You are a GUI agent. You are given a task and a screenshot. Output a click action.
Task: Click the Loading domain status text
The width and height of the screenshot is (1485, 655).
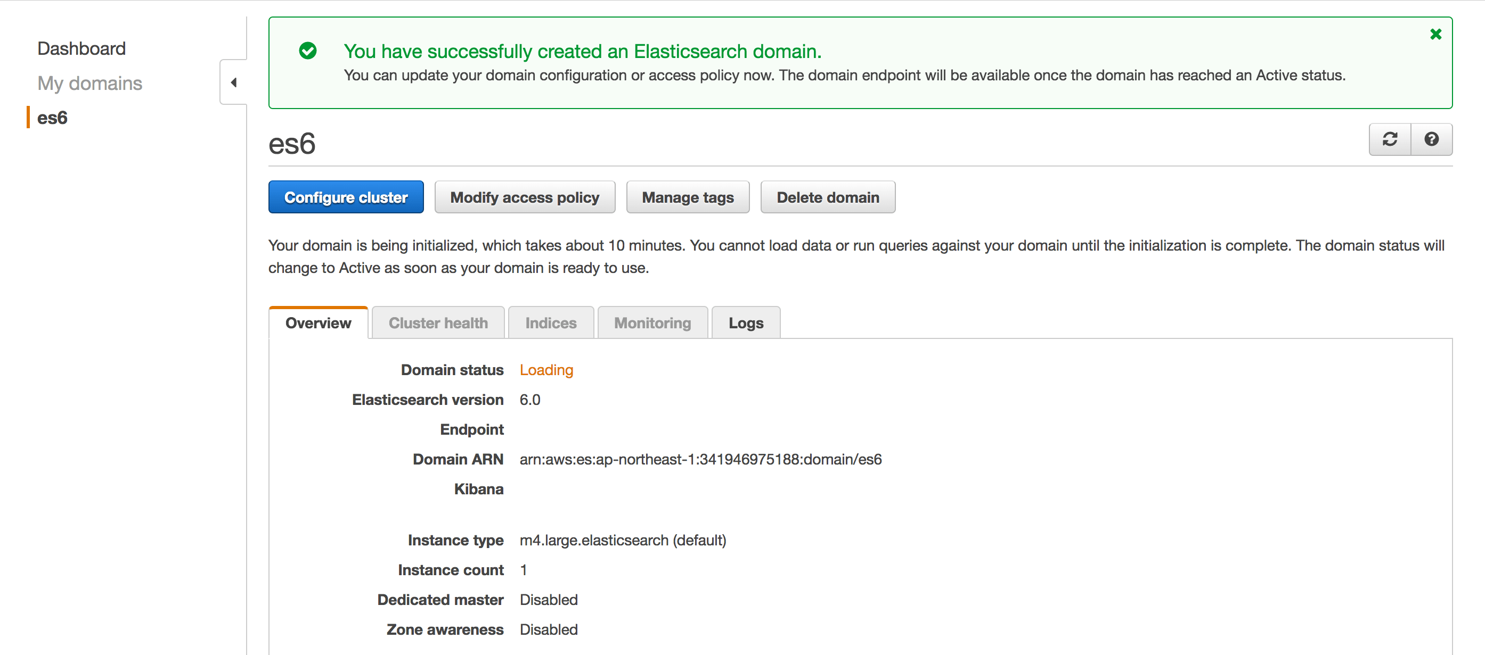click(546, 370)
